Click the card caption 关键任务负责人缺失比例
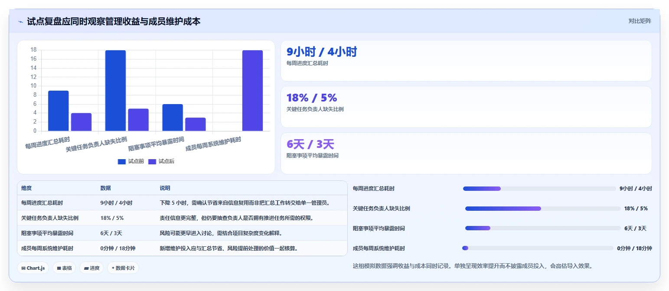The width and height of the screenshot is (669, 291). 315,109
